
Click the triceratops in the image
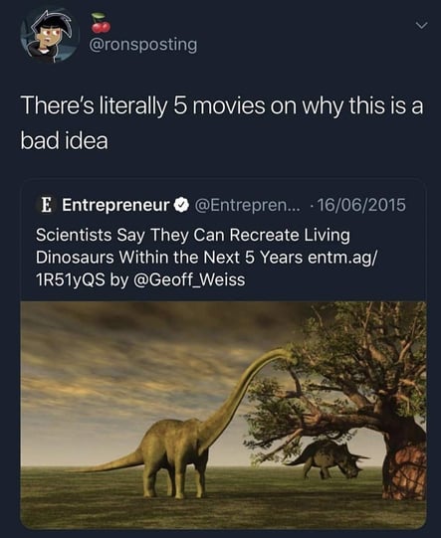(328, 459)
